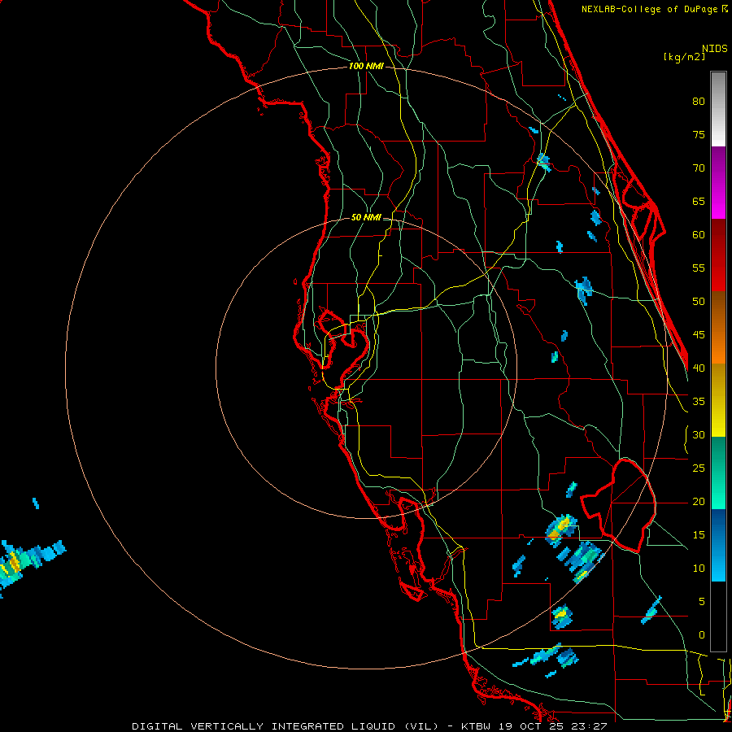Click the NEXLAB-College of DuPage label
Viewport: 732px width, 732px height.
click(x=654, y=9)
